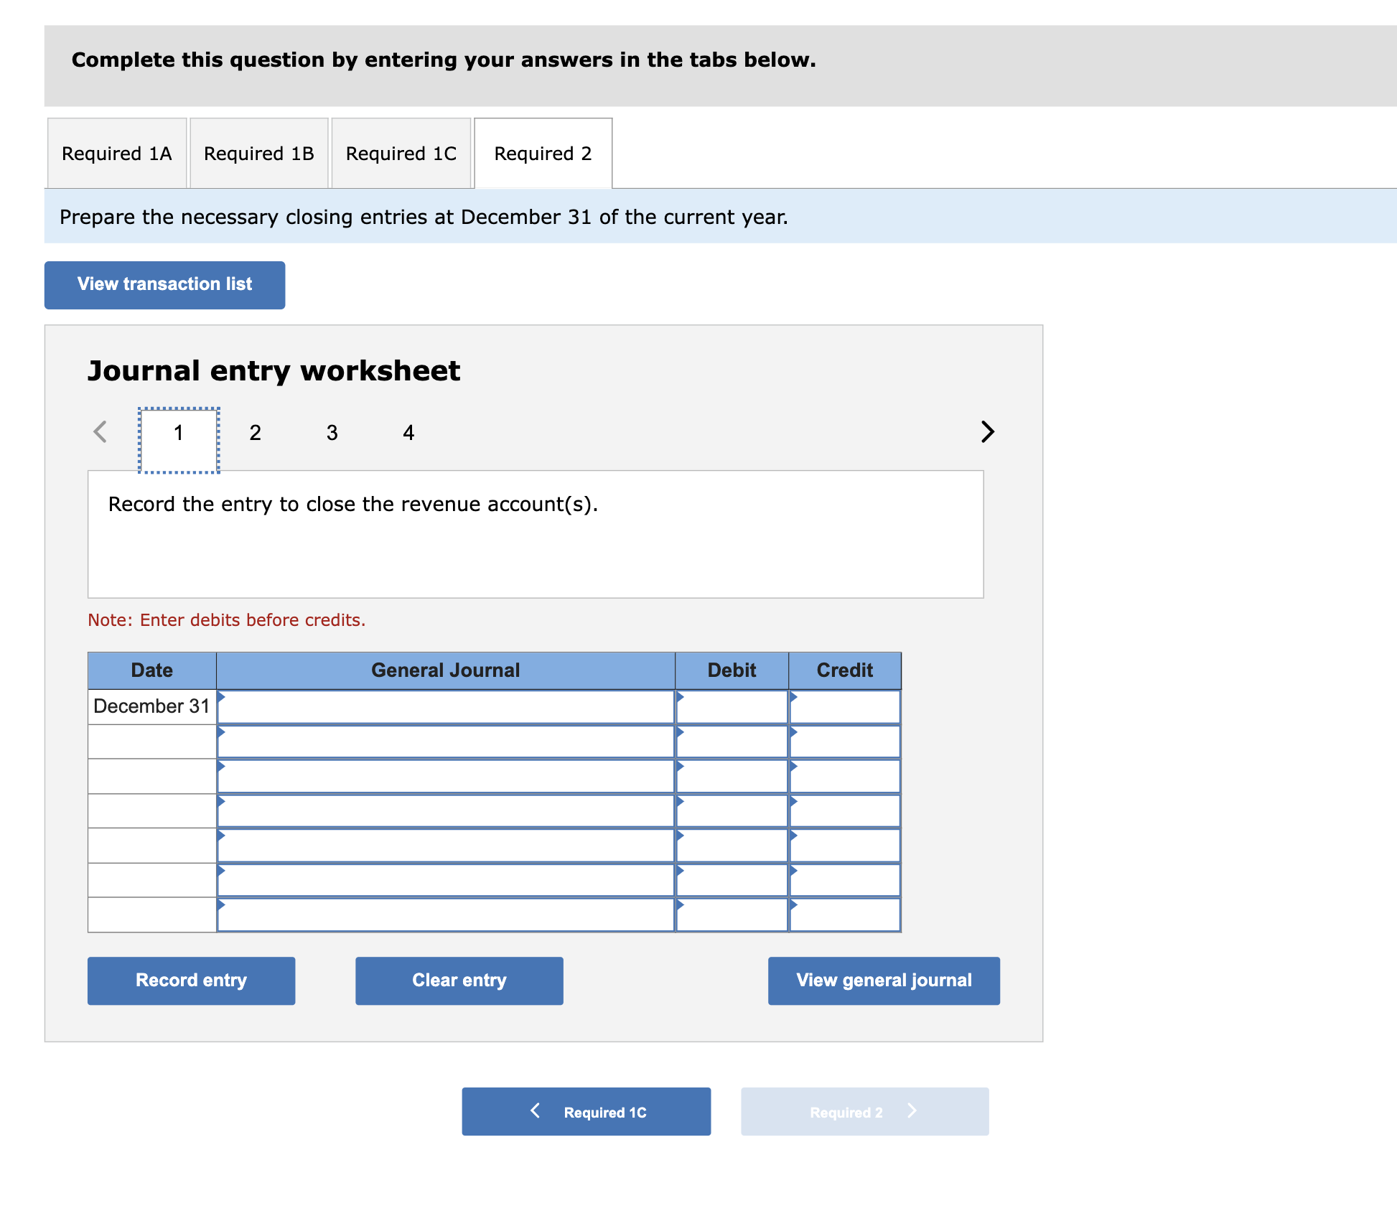The image size is (1397, 1226).
Task: Open the View transaction list panel
Action: [x=164, y=285]
